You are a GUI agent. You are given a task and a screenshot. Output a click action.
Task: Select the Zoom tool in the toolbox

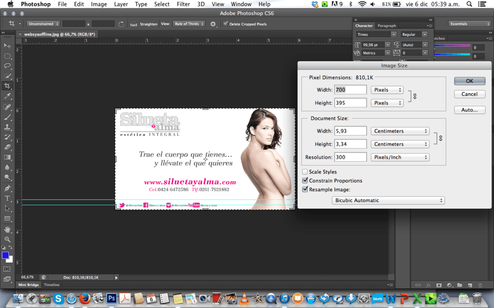click(7, 240)
